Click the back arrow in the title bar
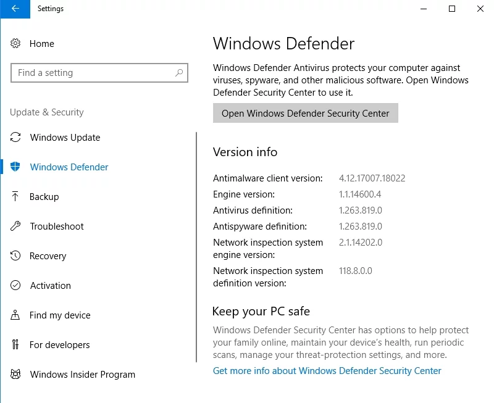The image size is (494, 403). coord(15,9)
